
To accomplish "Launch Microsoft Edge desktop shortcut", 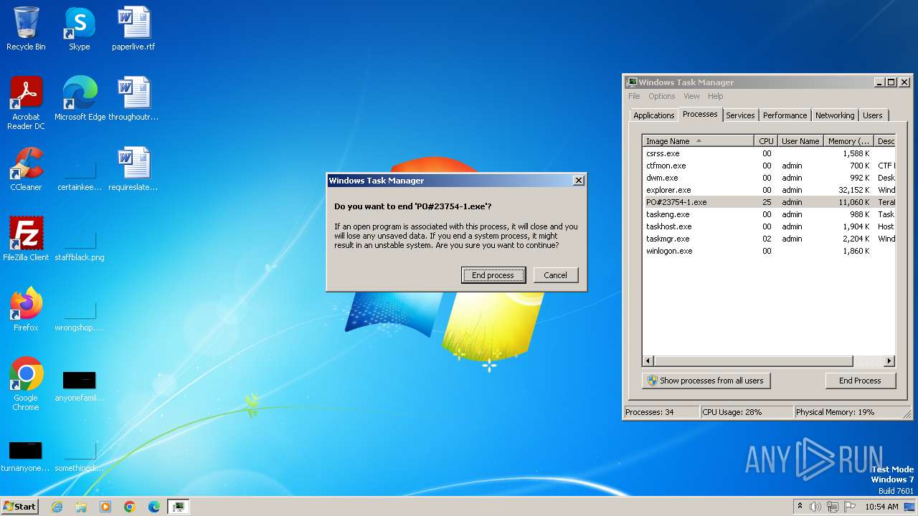I will (x=80, y=99).
